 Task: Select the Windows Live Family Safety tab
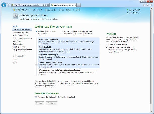63,5
